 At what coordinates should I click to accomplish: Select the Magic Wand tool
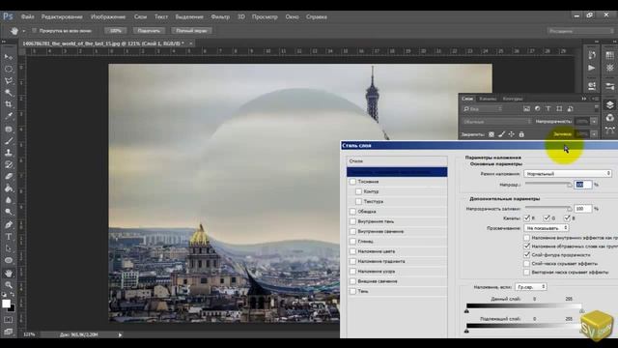point(9,93)
